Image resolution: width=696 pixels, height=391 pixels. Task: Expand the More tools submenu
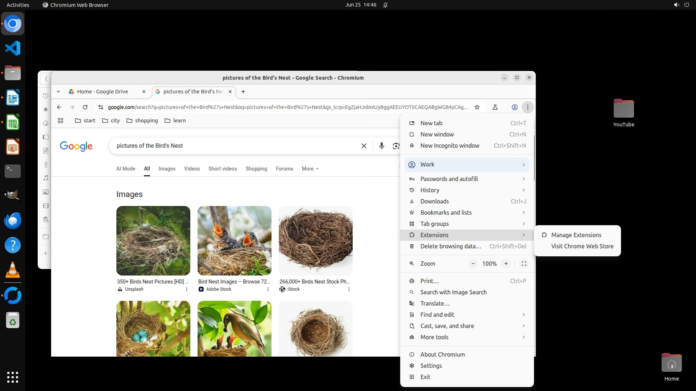467,337
